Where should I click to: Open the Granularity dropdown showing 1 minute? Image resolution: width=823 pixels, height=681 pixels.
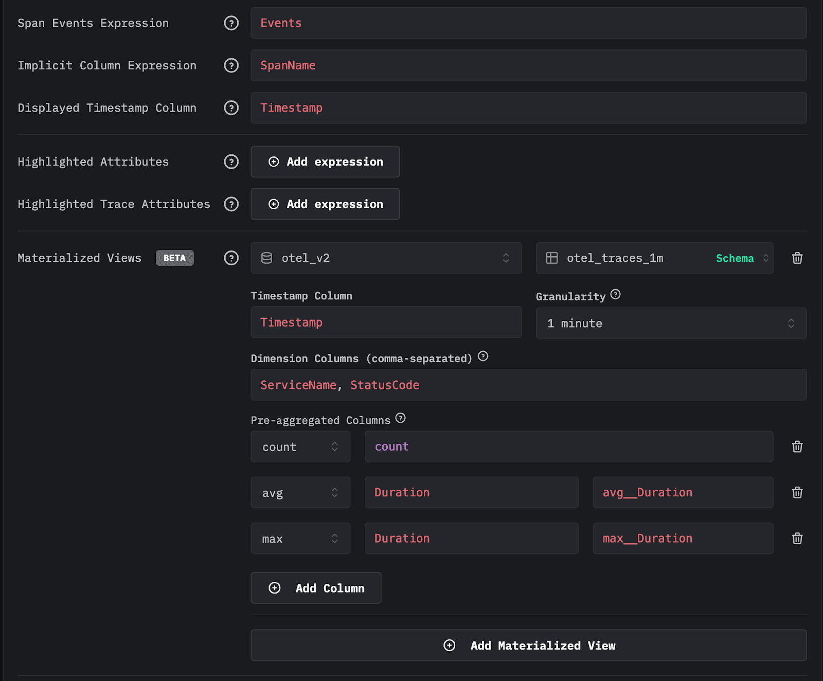click(671, 324)
